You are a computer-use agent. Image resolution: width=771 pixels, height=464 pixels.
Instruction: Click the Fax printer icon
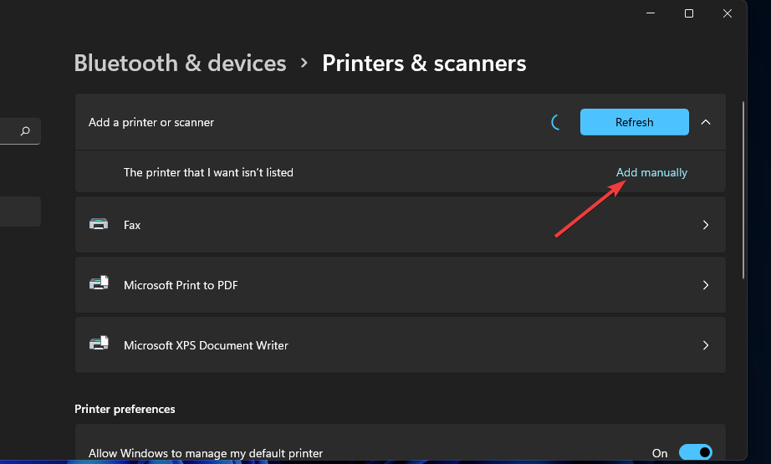tap(99, 224)
